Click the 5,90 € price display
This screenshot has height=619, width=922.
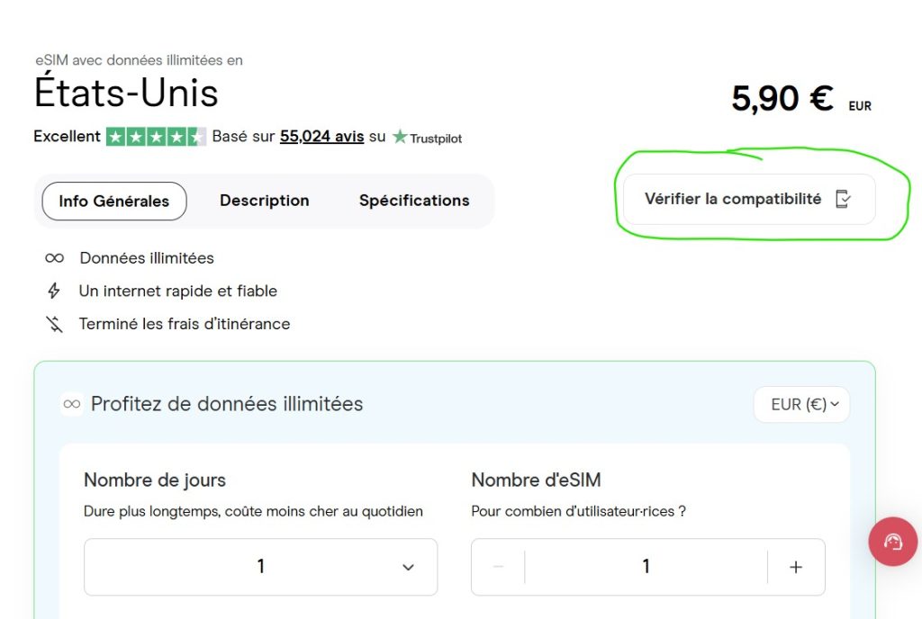pyautogui.click(x=780, y=98)
